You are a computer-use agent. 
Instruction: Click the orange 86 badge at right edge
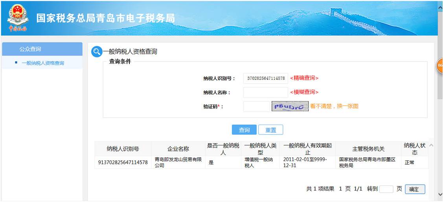pyautogui.click(x=440, y=65)
